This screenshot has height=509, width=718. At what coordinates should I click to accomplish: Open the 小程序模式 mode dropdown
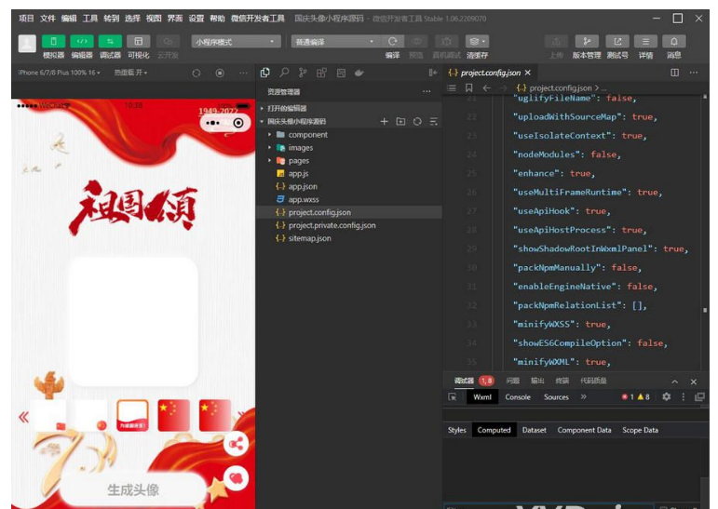[x=236, y=42]
